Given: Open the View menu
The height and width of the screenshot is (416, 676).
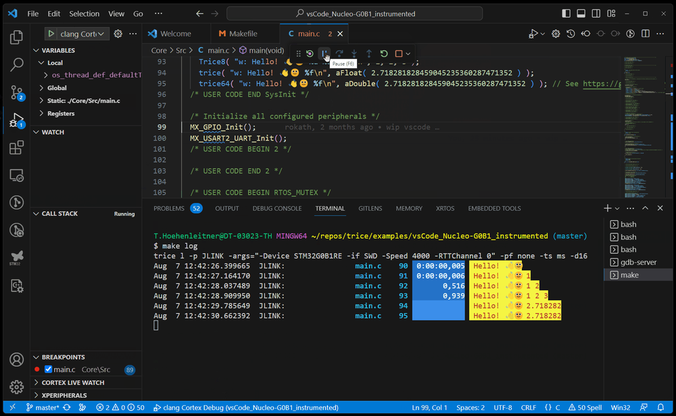Looking at the screenshot, I should point(116,14).
